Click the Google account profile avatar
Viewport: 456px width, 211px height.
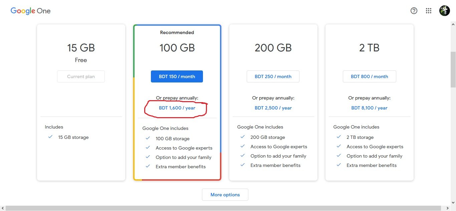444,11
